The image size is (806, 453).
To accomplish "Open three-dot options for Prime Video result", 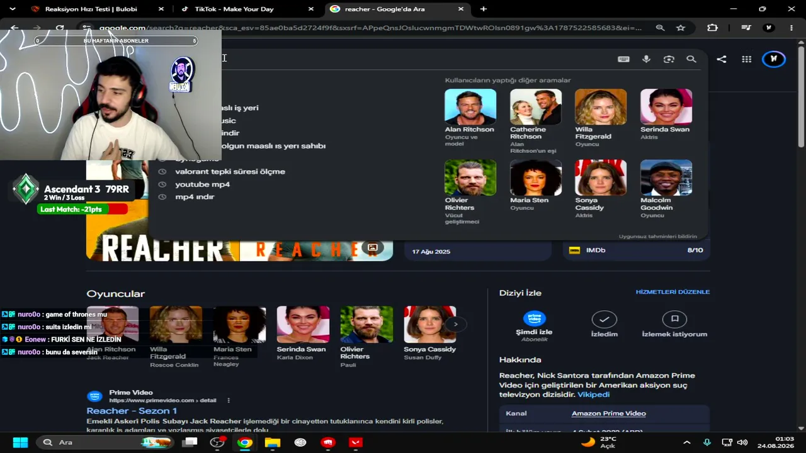I will click(x=229, y=400).
